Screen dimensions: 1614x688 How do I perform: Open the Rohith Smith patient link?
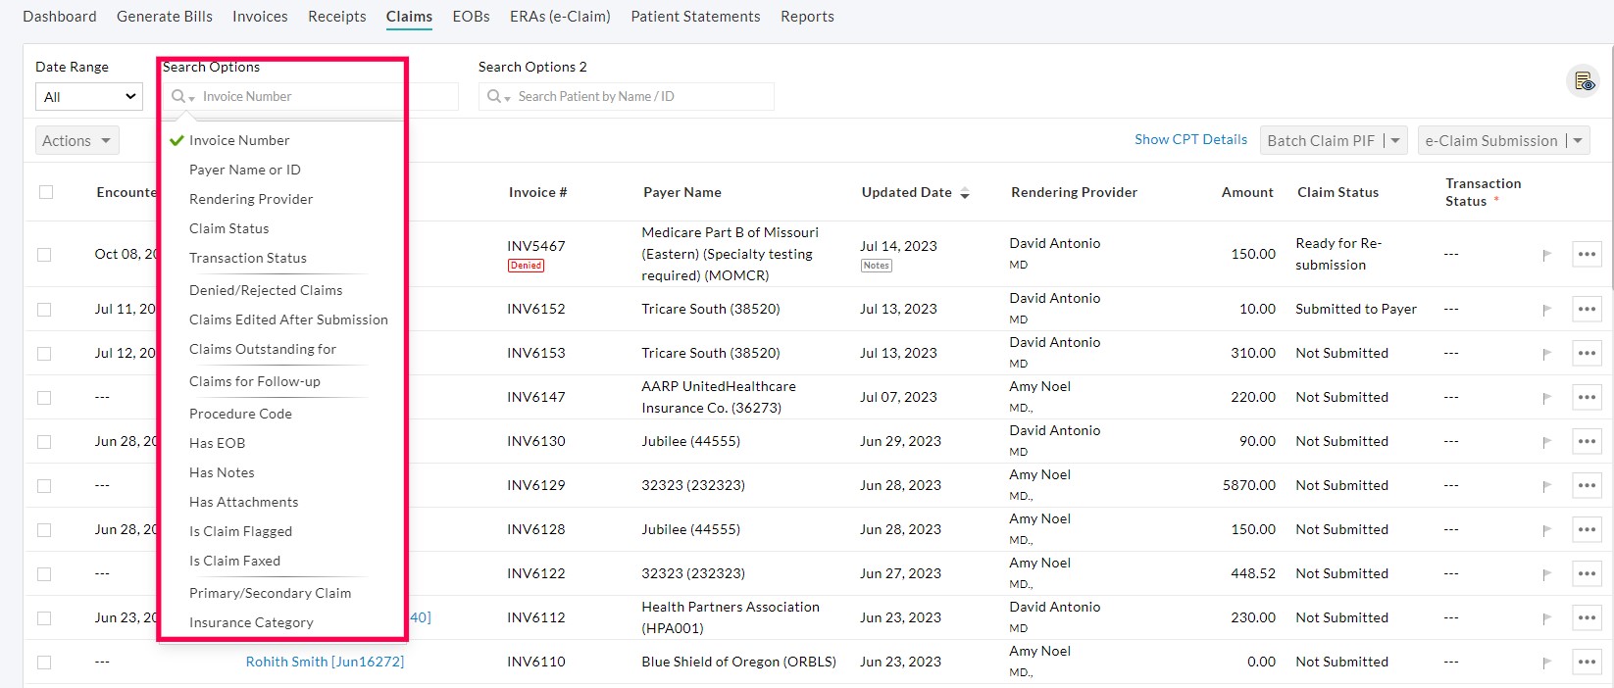coord(325,662)
